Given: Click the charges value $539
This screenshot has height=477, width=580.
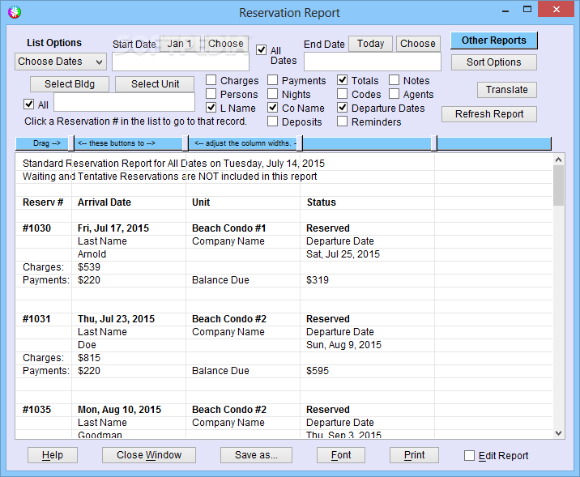Looking at the screenshot, I should point(89,267).
